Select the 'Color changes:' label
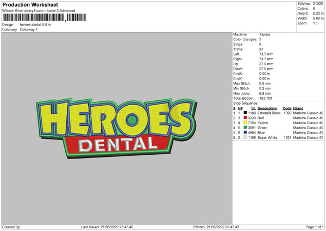This screenshot has height=231, width=326. tap(245, 39)
